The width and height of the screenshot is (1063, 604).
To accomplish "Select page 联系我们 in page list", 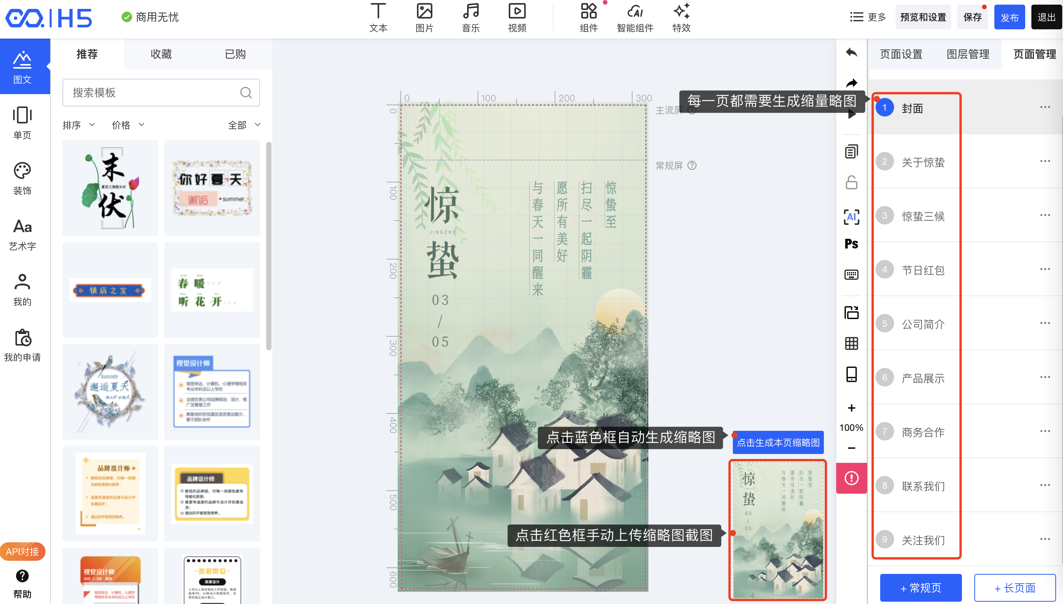I will (965, 485).
